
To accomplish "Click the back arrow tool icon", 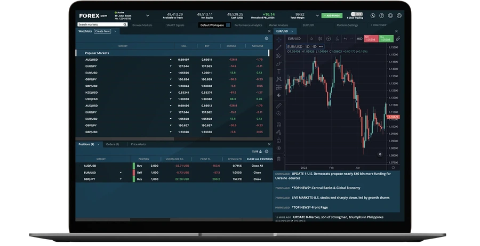I will click(278, 95).
